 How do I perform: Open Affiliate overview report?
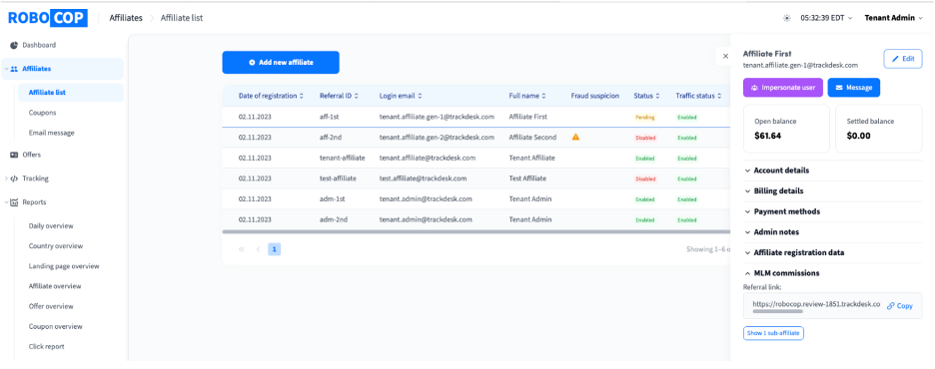(x=55, y=286)
